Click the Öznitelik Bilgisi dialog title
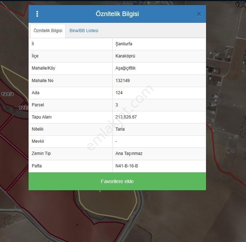Screen dimensions: 246x242 pyautogui.click(x=117, y=14)
